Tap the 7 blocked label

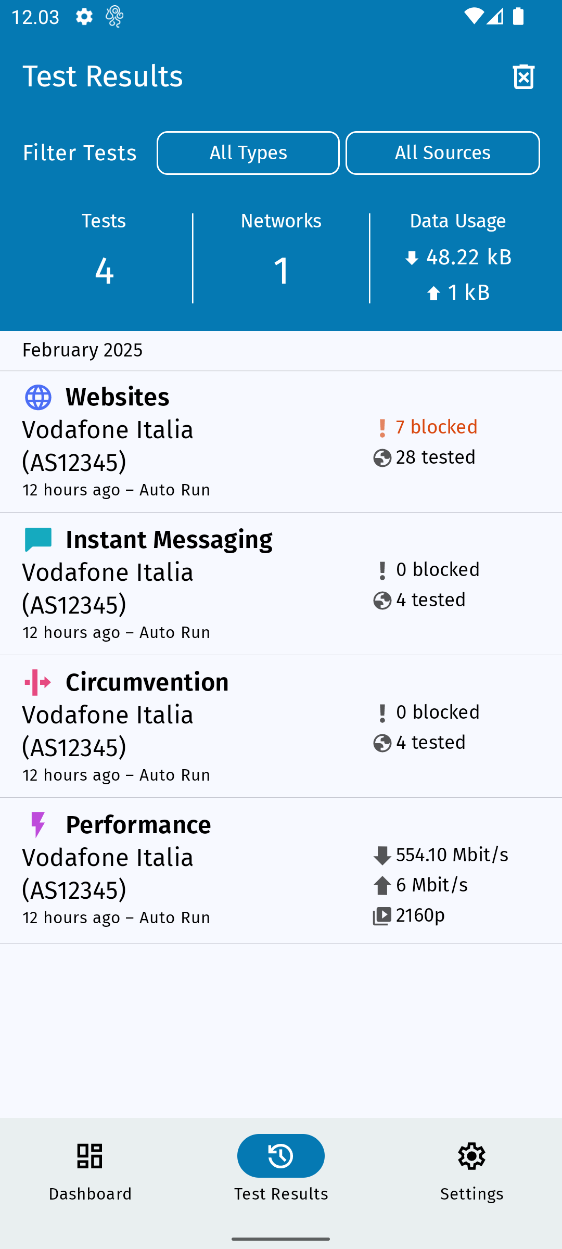436,427
